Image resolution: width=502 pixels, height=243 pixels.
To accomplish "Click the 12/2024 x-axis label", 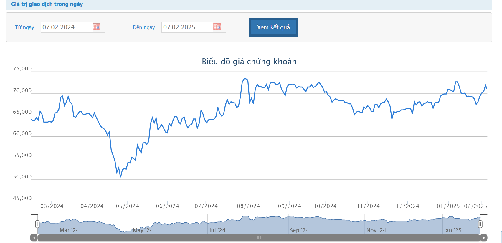I will click(408, 206).
